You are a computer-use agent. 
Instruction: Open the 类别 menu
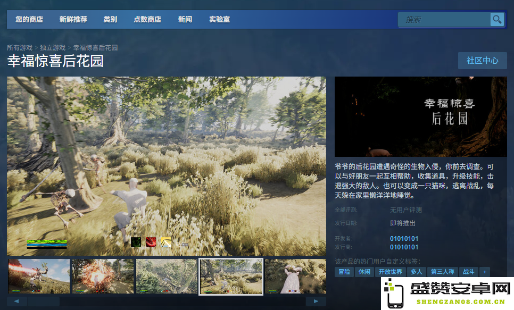coord(110,19)
